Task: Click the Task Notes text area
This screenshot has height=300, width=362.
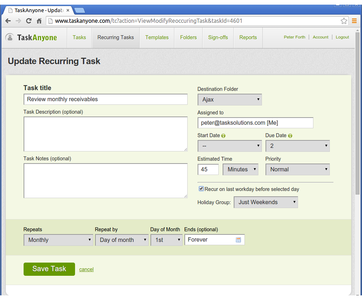Action: 105,181
